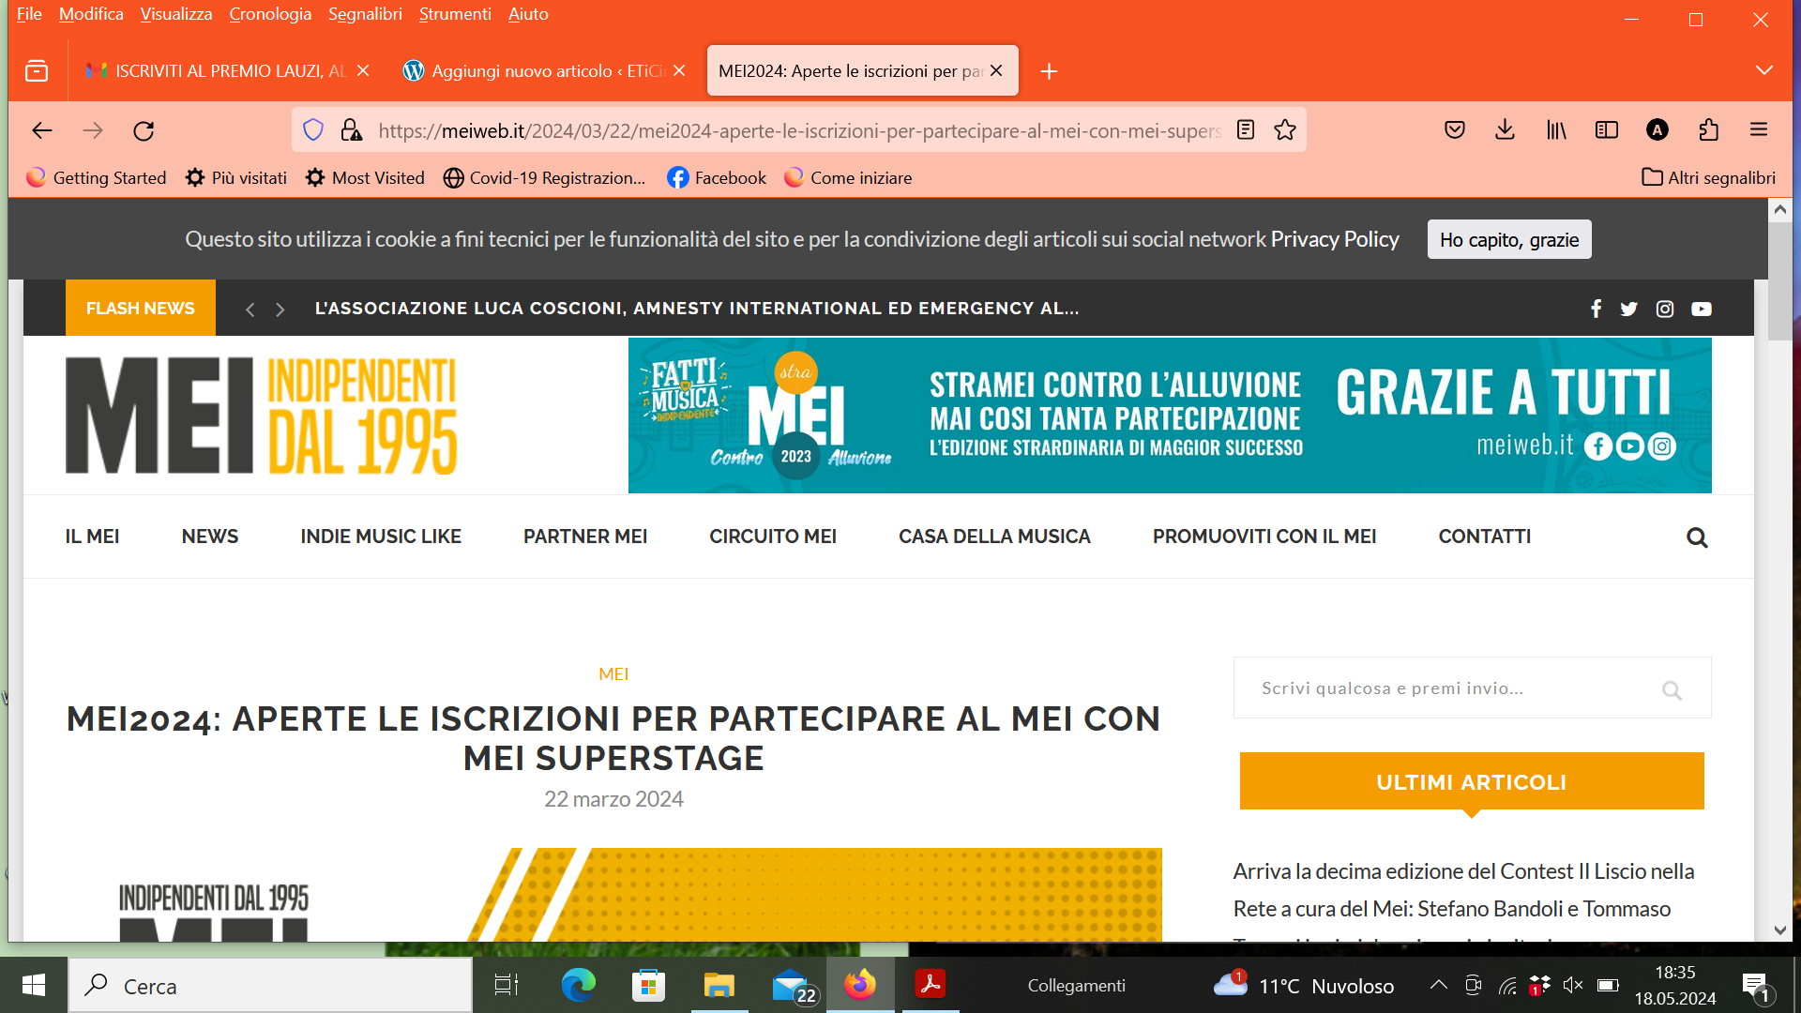Close the ISCRIVITI AL PREMIO LAUZI tab

[x=363, y=70]
